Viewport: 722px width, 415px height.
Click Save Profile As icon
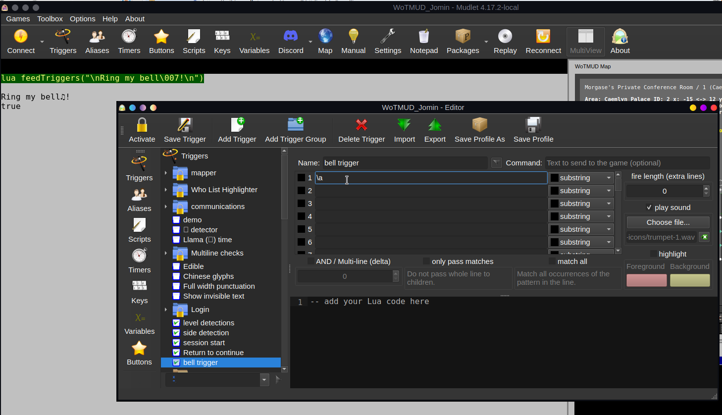[x=479, y=125]
